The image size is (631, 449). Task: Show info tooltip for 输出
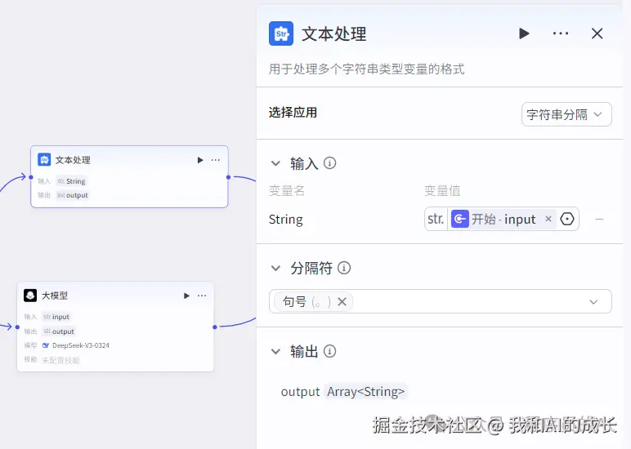[329, 351]
